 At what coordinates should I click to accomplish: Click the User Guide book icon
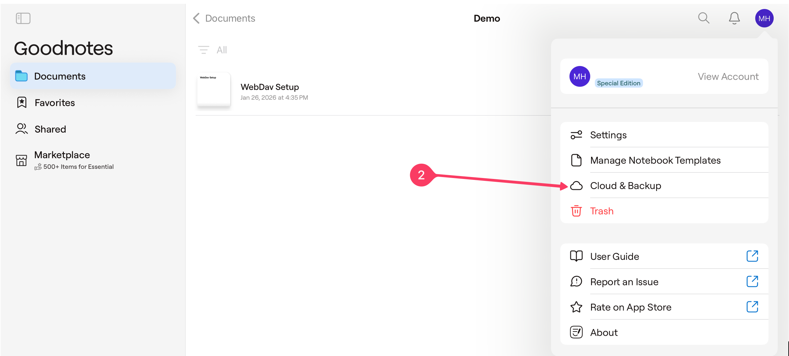[576, 256]
